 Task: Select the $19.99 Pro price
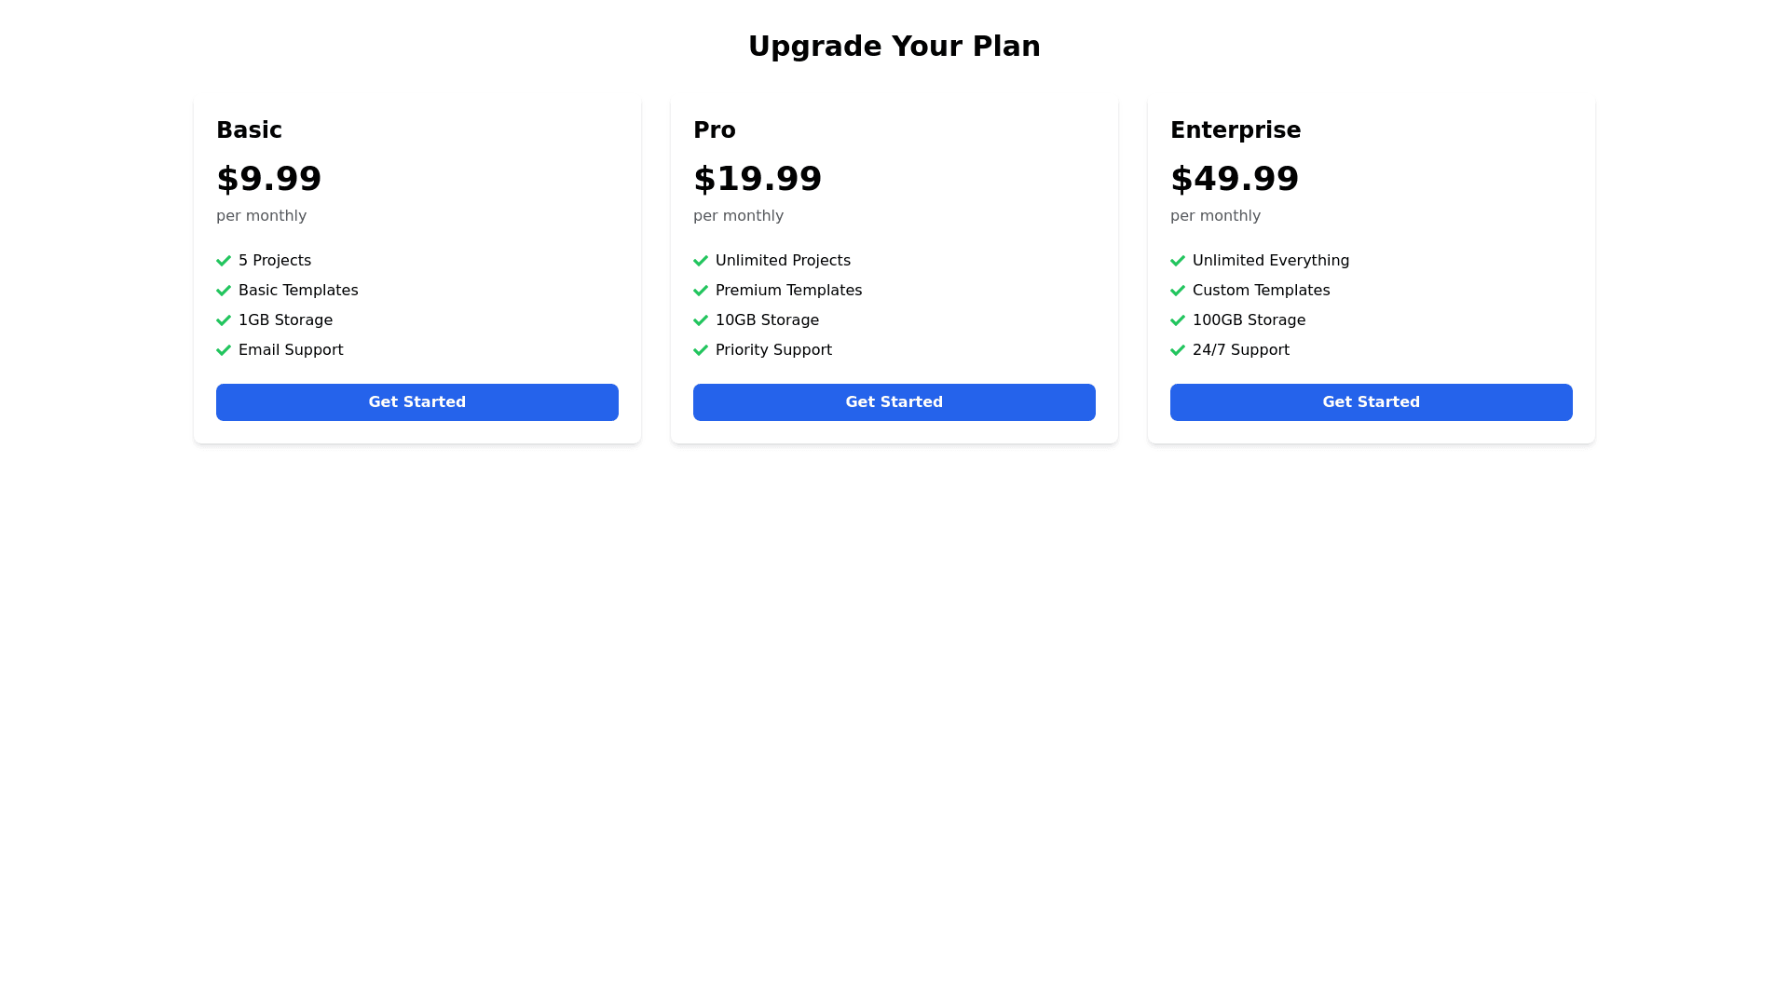758,179
